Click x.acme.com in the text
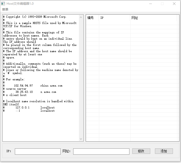 (x=48, y=92)
